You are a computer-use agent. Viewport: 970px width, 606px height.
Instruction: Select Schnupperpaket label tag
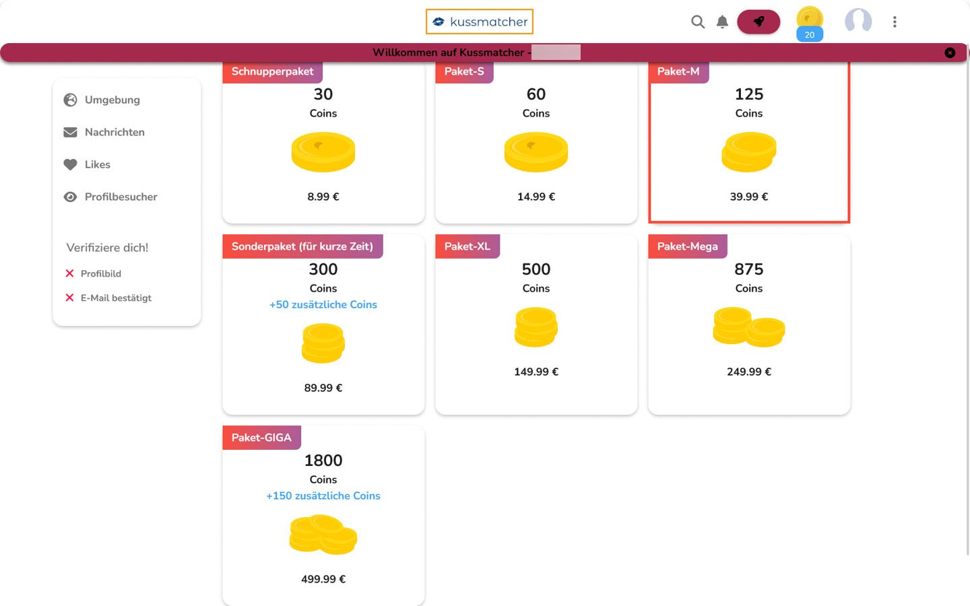pyautogui.click(x=273, y=71)
